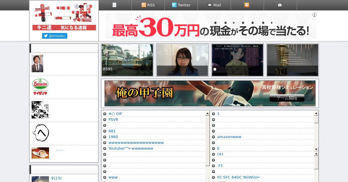Click the bullet icon beside amazonwww
This screenshot has height=182, width=348.
[213, 137]
